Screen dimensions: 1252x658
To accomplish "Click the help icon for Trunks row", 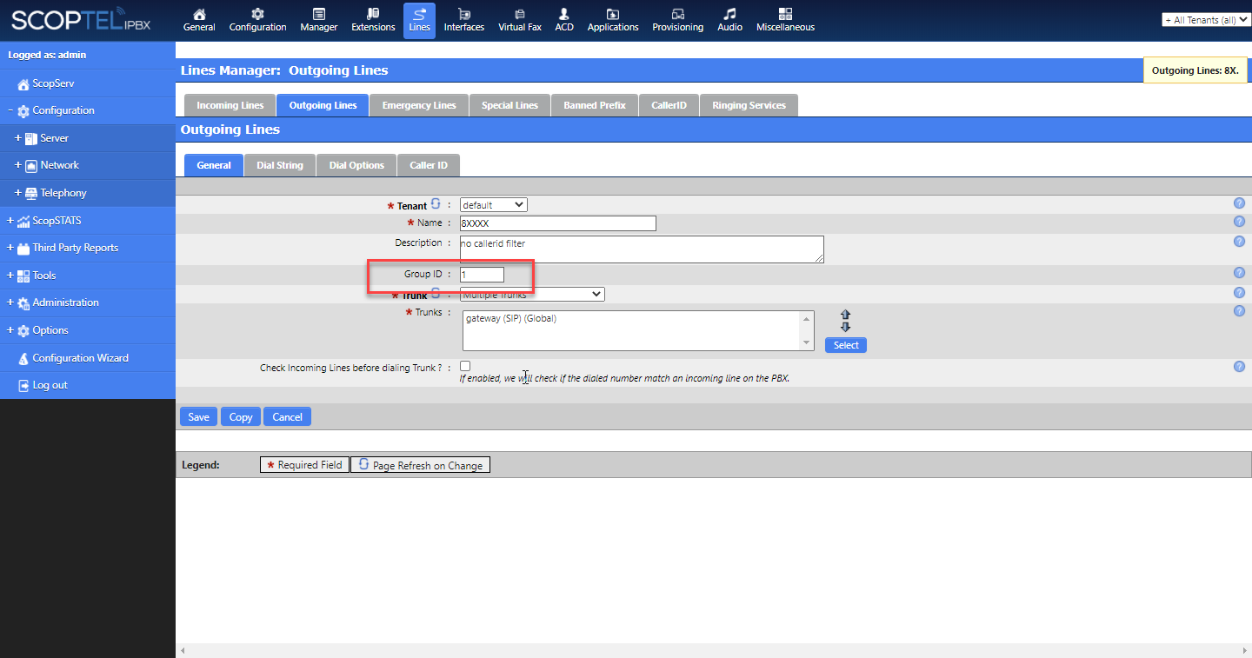I will coord(1239,311).
